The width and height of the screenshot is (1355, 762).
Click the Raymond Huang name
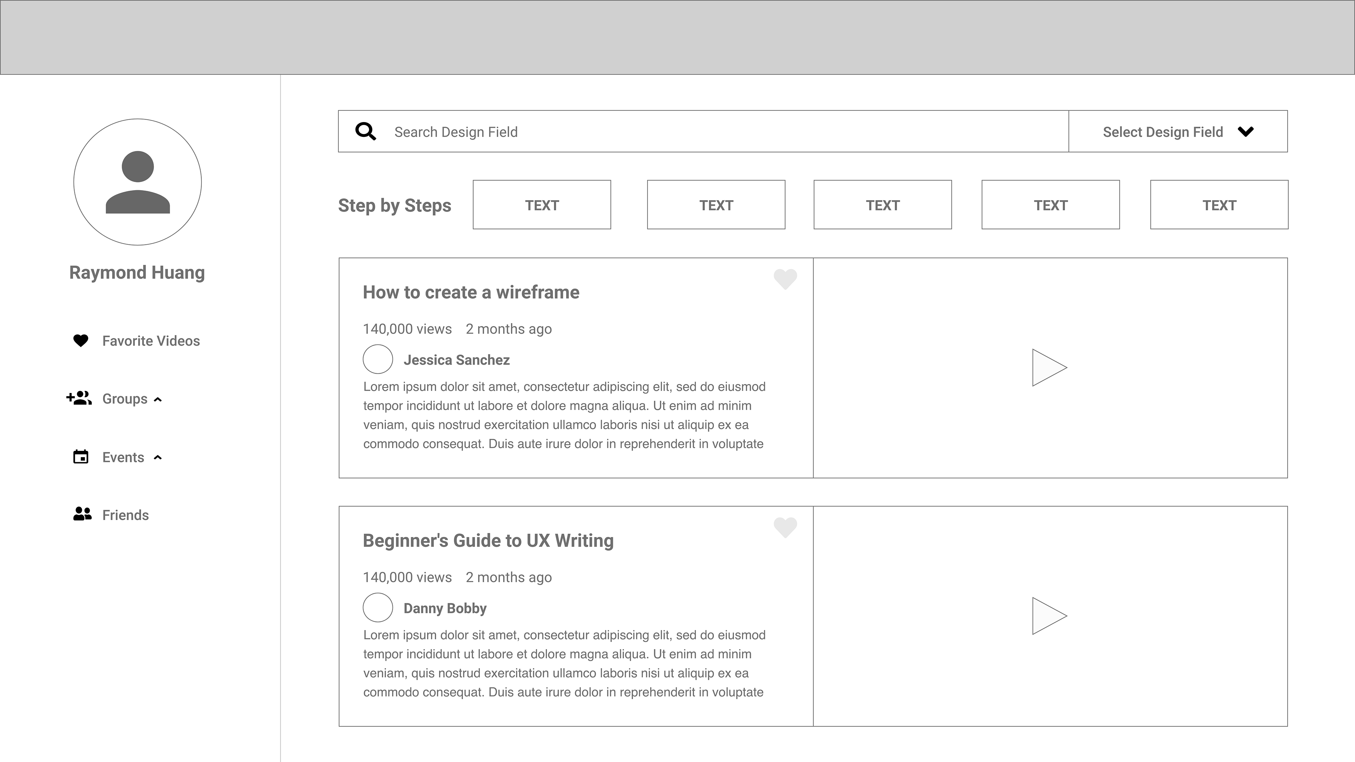coord(137,272)
